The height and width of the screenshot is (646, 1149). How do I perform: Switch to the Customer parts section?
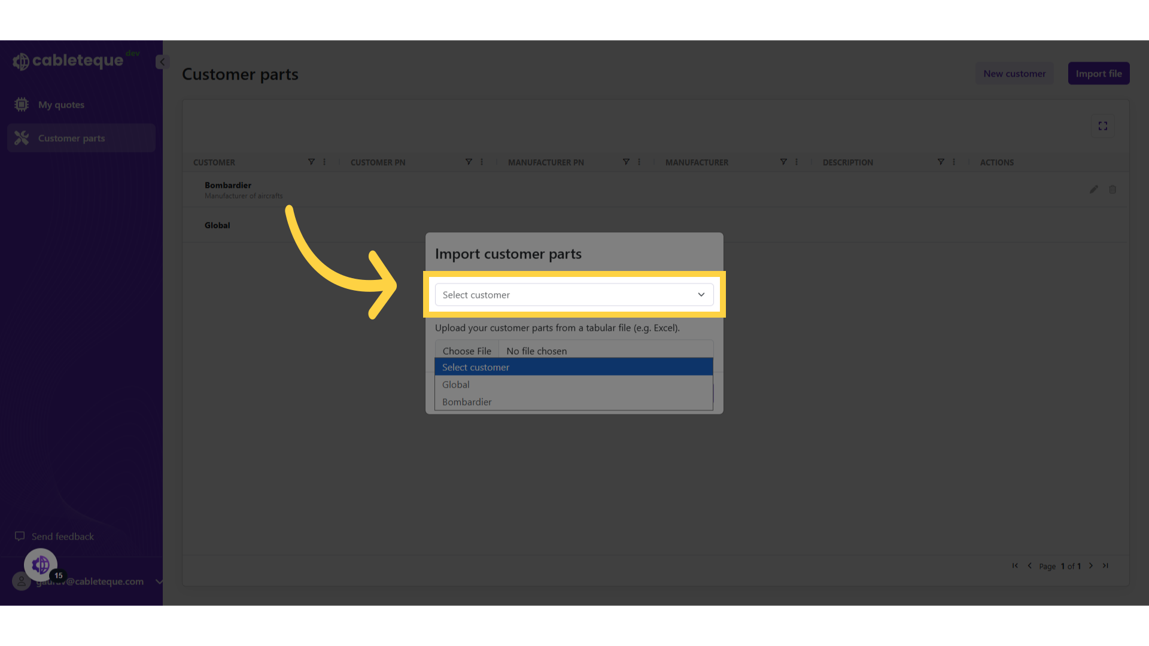pos(71,138)
